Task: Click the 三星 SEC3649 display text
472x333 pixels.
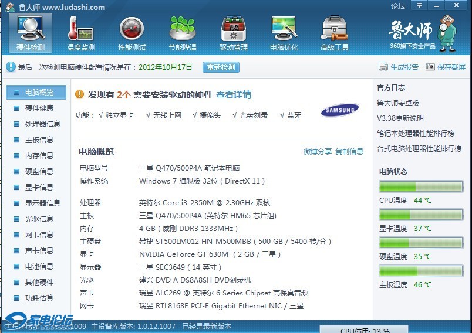Action: coord(180,267)
